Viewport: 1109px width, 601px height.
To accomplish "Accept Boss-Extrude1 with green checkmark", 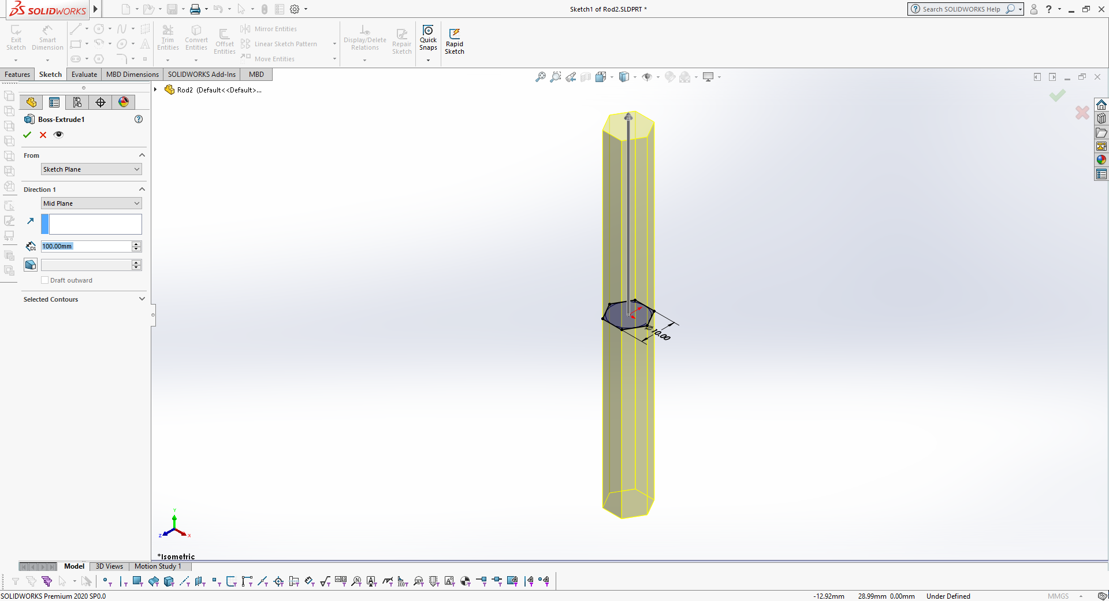I will (x=27, y=135).
